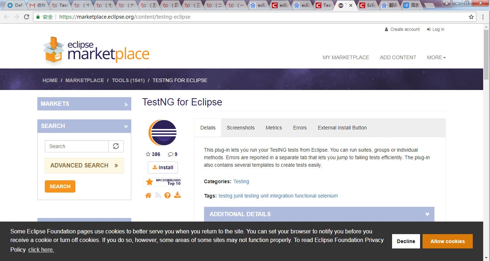Click the TestNG plugin logo image
The image size is (490, 261).
pyautogui.click(x=162, y=133)
